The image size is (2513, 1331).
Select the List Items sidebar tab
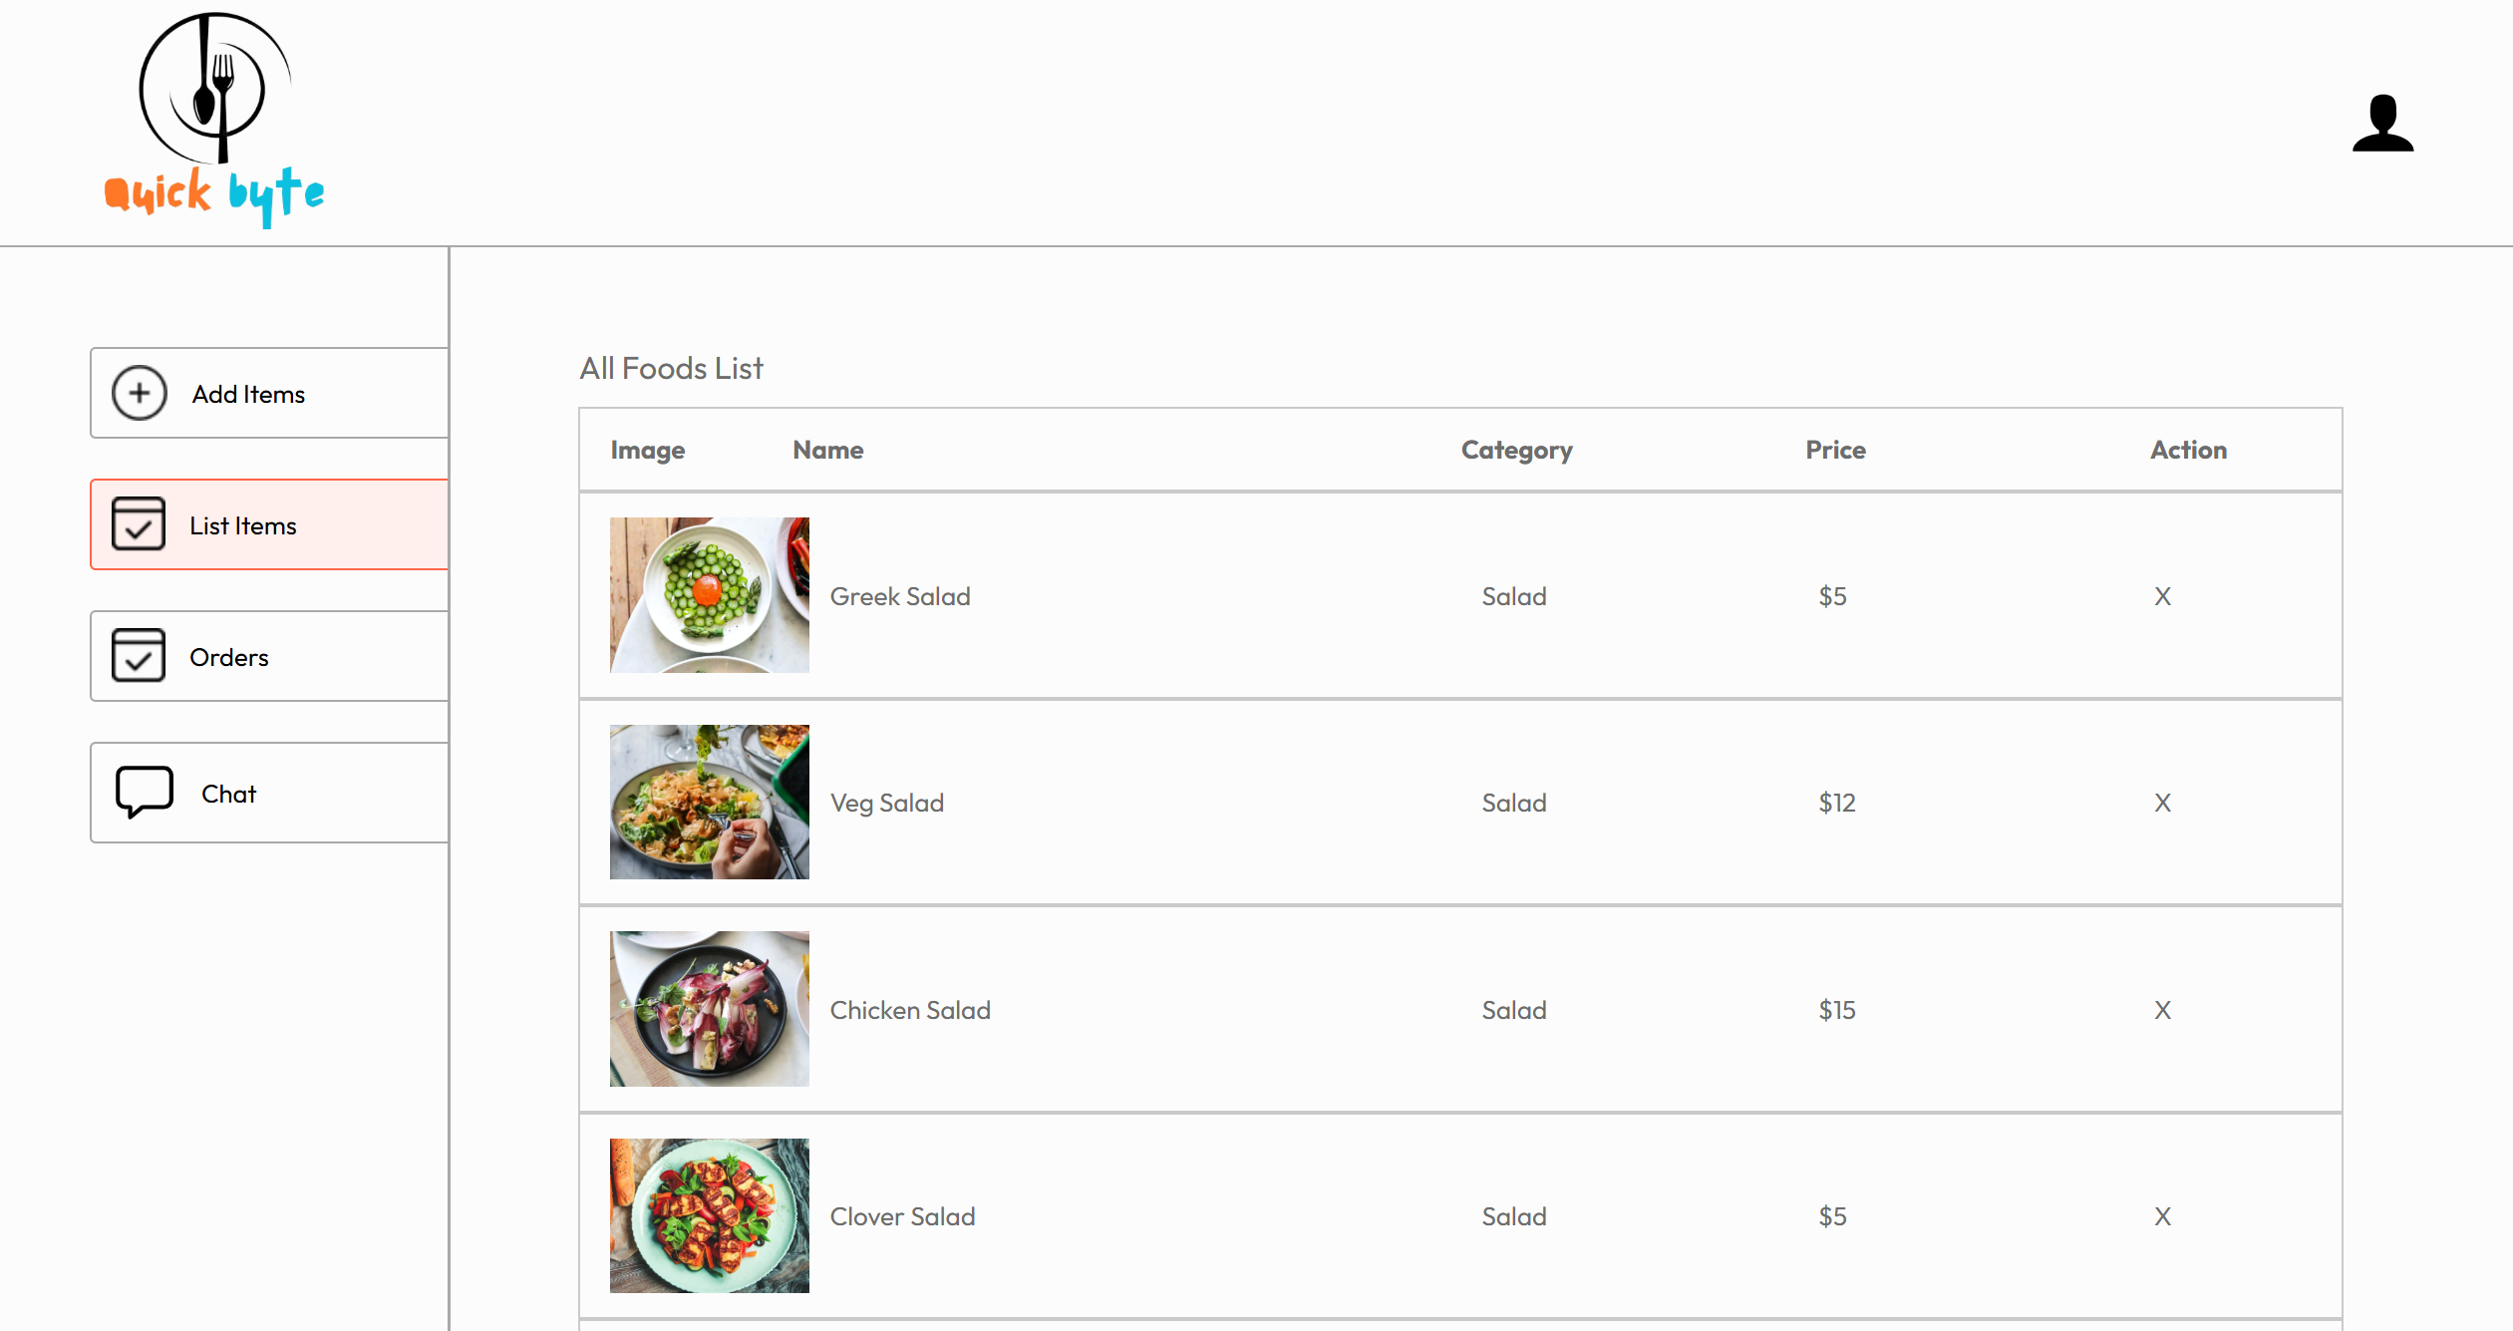tap(269, 524)
